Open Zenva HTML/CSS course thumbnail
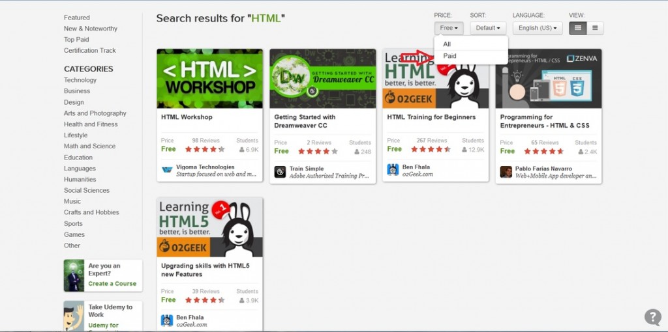Viewport: 668px width, 332px height. click(549, 79)
